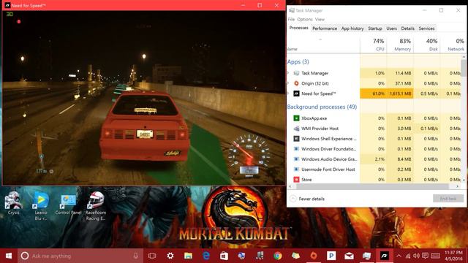Screen dimensions: 468x263
Task: Click the Need for Speed process icon
Action: point(296,94)
